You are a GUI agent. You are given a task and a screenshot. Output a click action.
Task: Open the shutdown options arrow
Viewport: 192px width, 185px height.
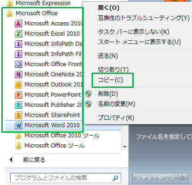click(183, 178)
